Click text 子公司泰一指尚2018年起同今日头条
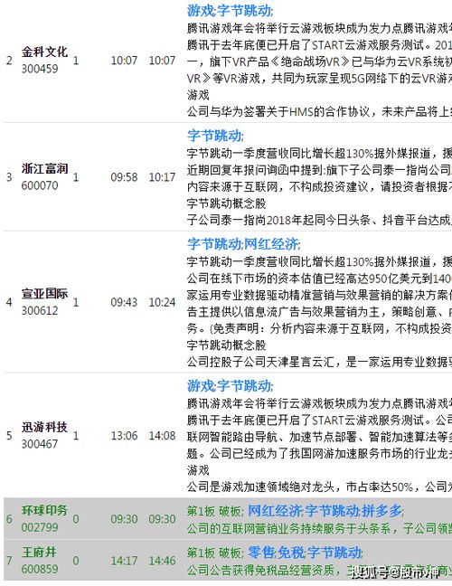Screen dimensions: 452x586 pos(278,220)
